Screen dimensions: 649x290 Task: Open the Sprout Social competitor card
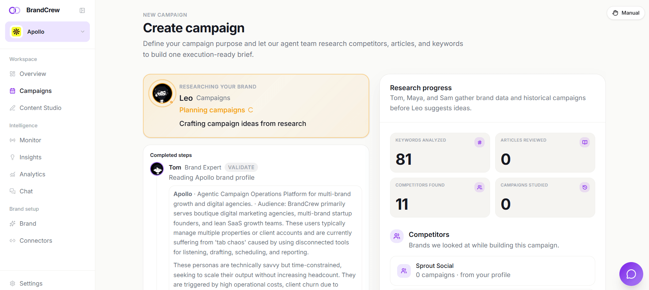(x=492, y=271)
